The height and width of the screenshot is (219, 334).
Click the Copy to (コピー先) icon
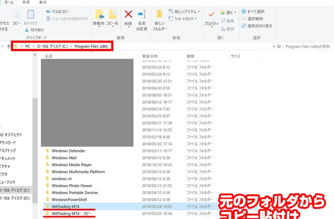click(x=112, y=15)
